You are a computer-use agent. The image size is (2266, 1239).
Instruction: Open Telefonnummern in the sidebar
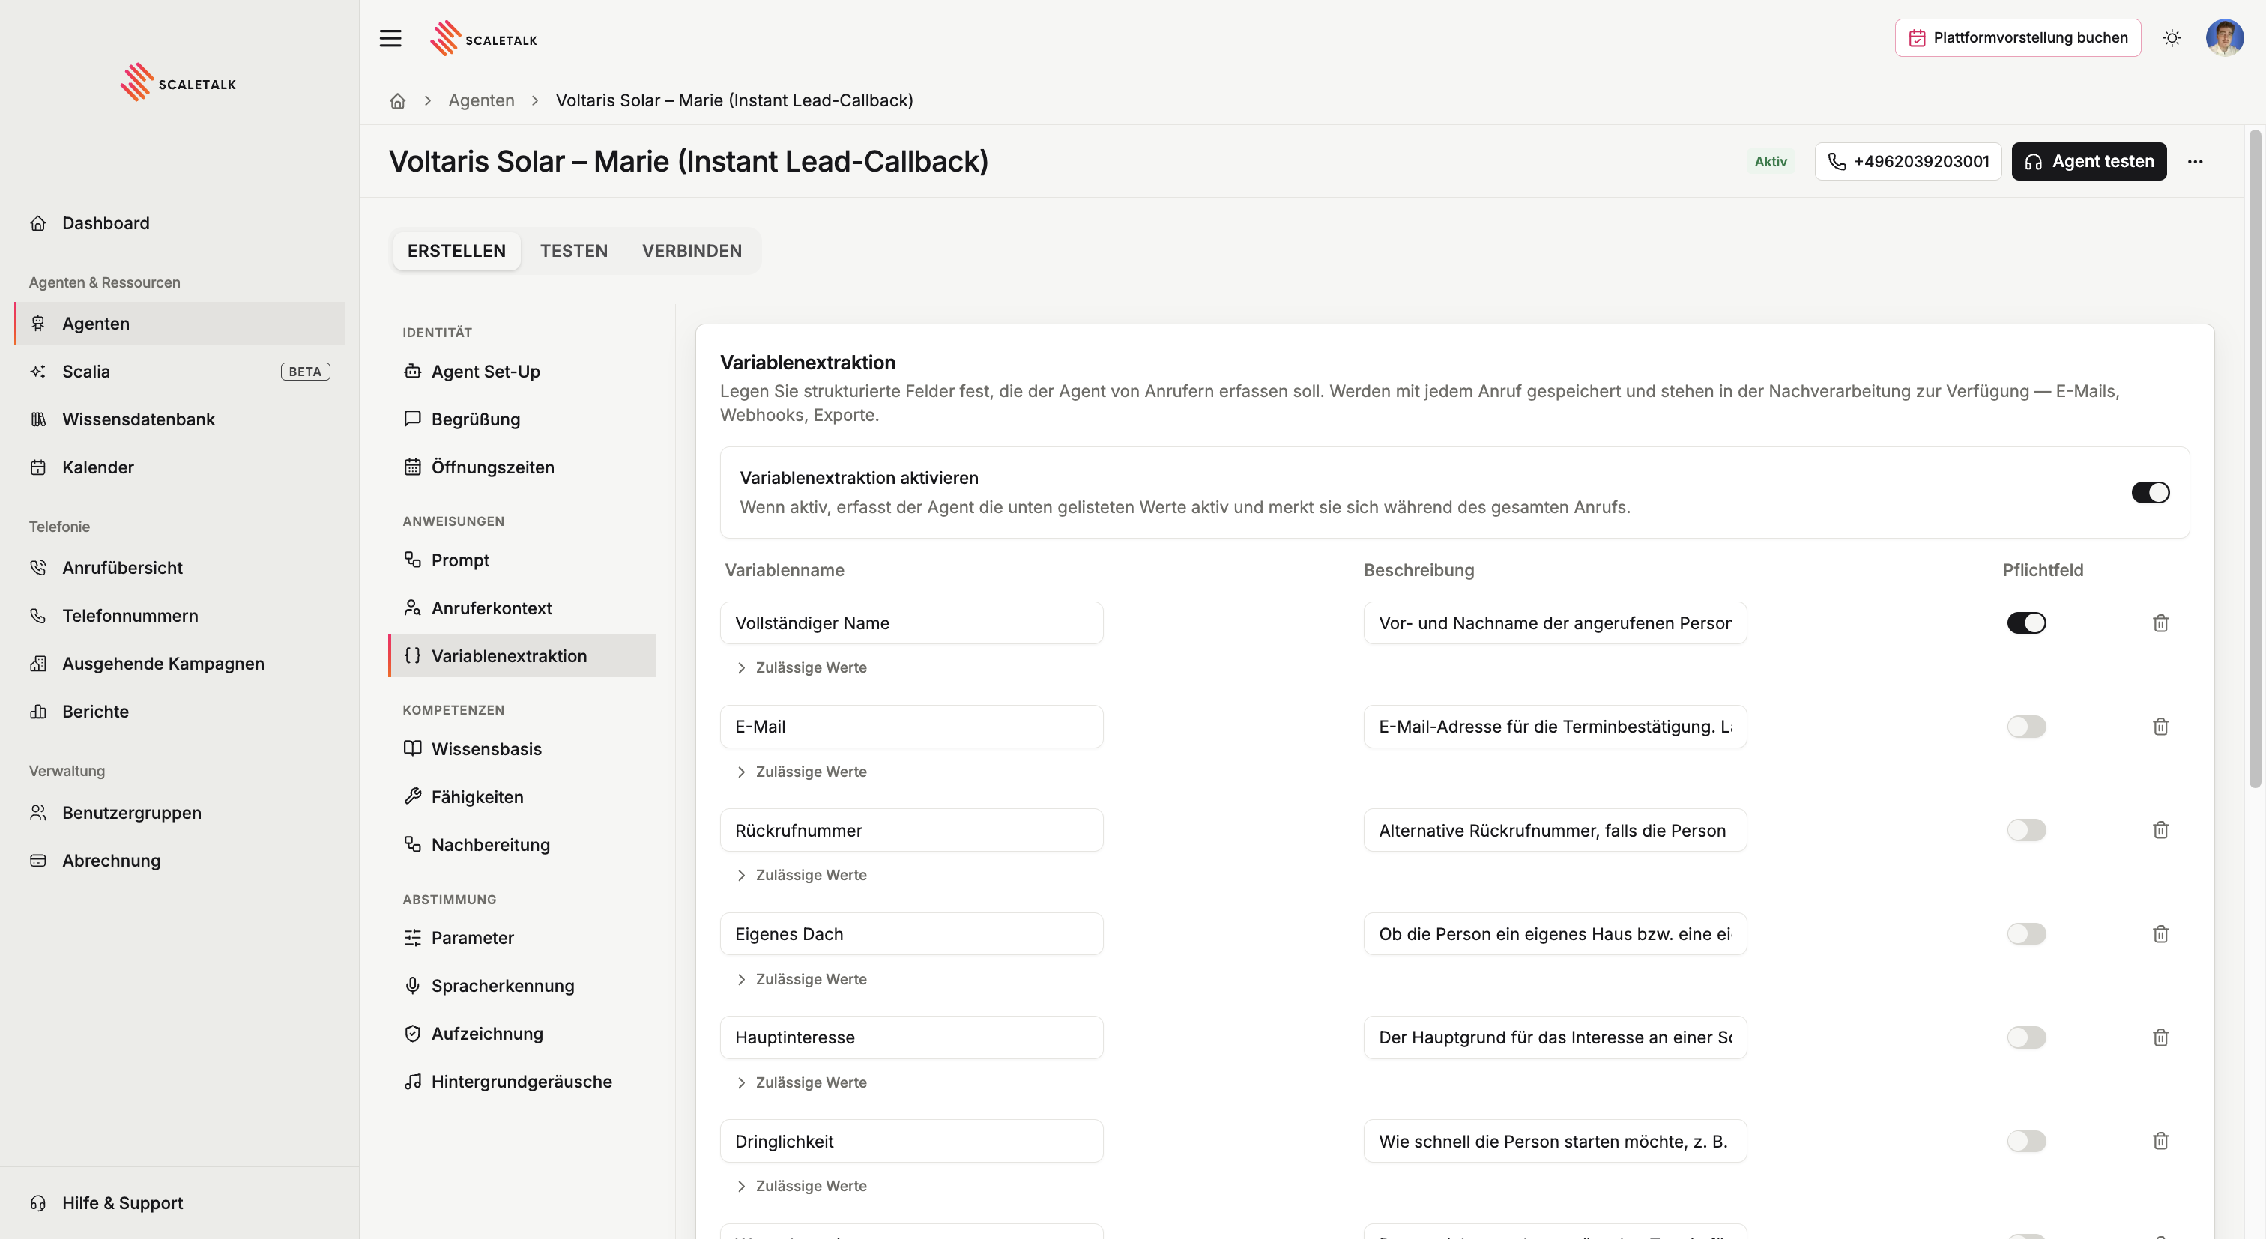tap(179, 616)
